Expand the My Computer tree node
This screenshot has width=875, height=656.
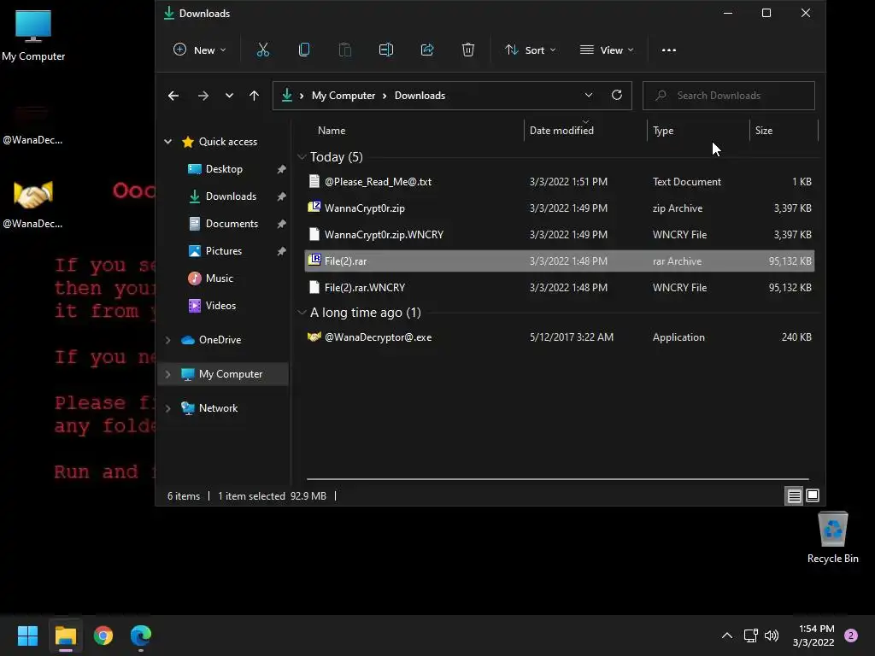point(168,374)
